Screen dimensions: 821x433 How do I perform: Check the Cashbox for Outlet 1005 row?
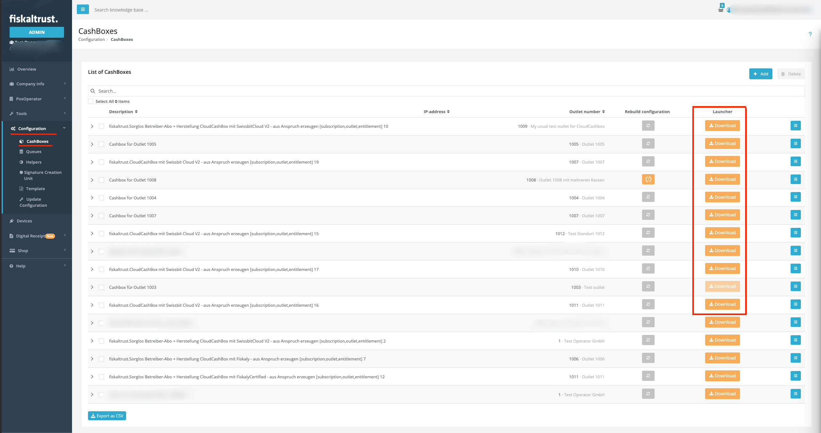(x=101, y=144)
